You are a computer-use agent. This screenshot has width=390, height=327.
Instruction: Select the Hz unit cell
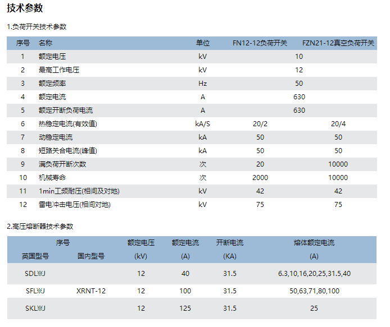click(x=202, y=84)
